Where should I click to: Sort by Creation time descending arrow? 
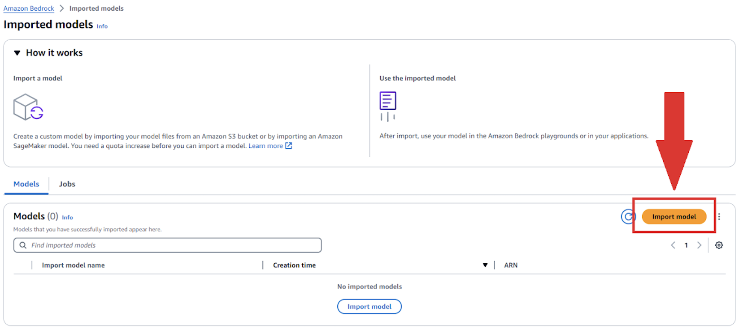pyautogui.click(x=485, y=266)
